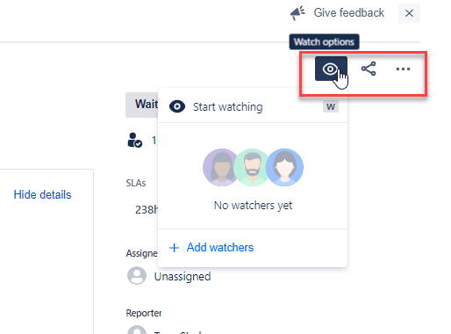Click the No watchers yet text
This screenshot has width=451, height=334.
coord(253,206)
